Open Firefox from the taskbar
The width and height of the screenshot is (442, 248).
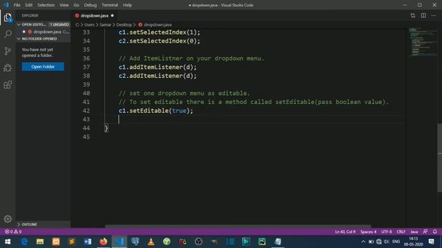coord(104,242)
